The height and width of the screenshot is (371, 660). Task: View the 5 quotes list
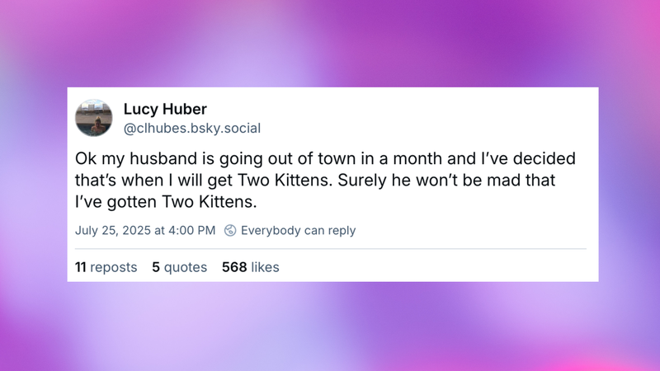pyautogui.click(x=179, y=267)
